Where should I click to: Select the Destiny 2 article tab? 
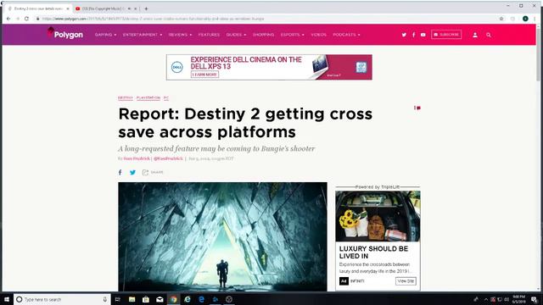coord(37,8)
